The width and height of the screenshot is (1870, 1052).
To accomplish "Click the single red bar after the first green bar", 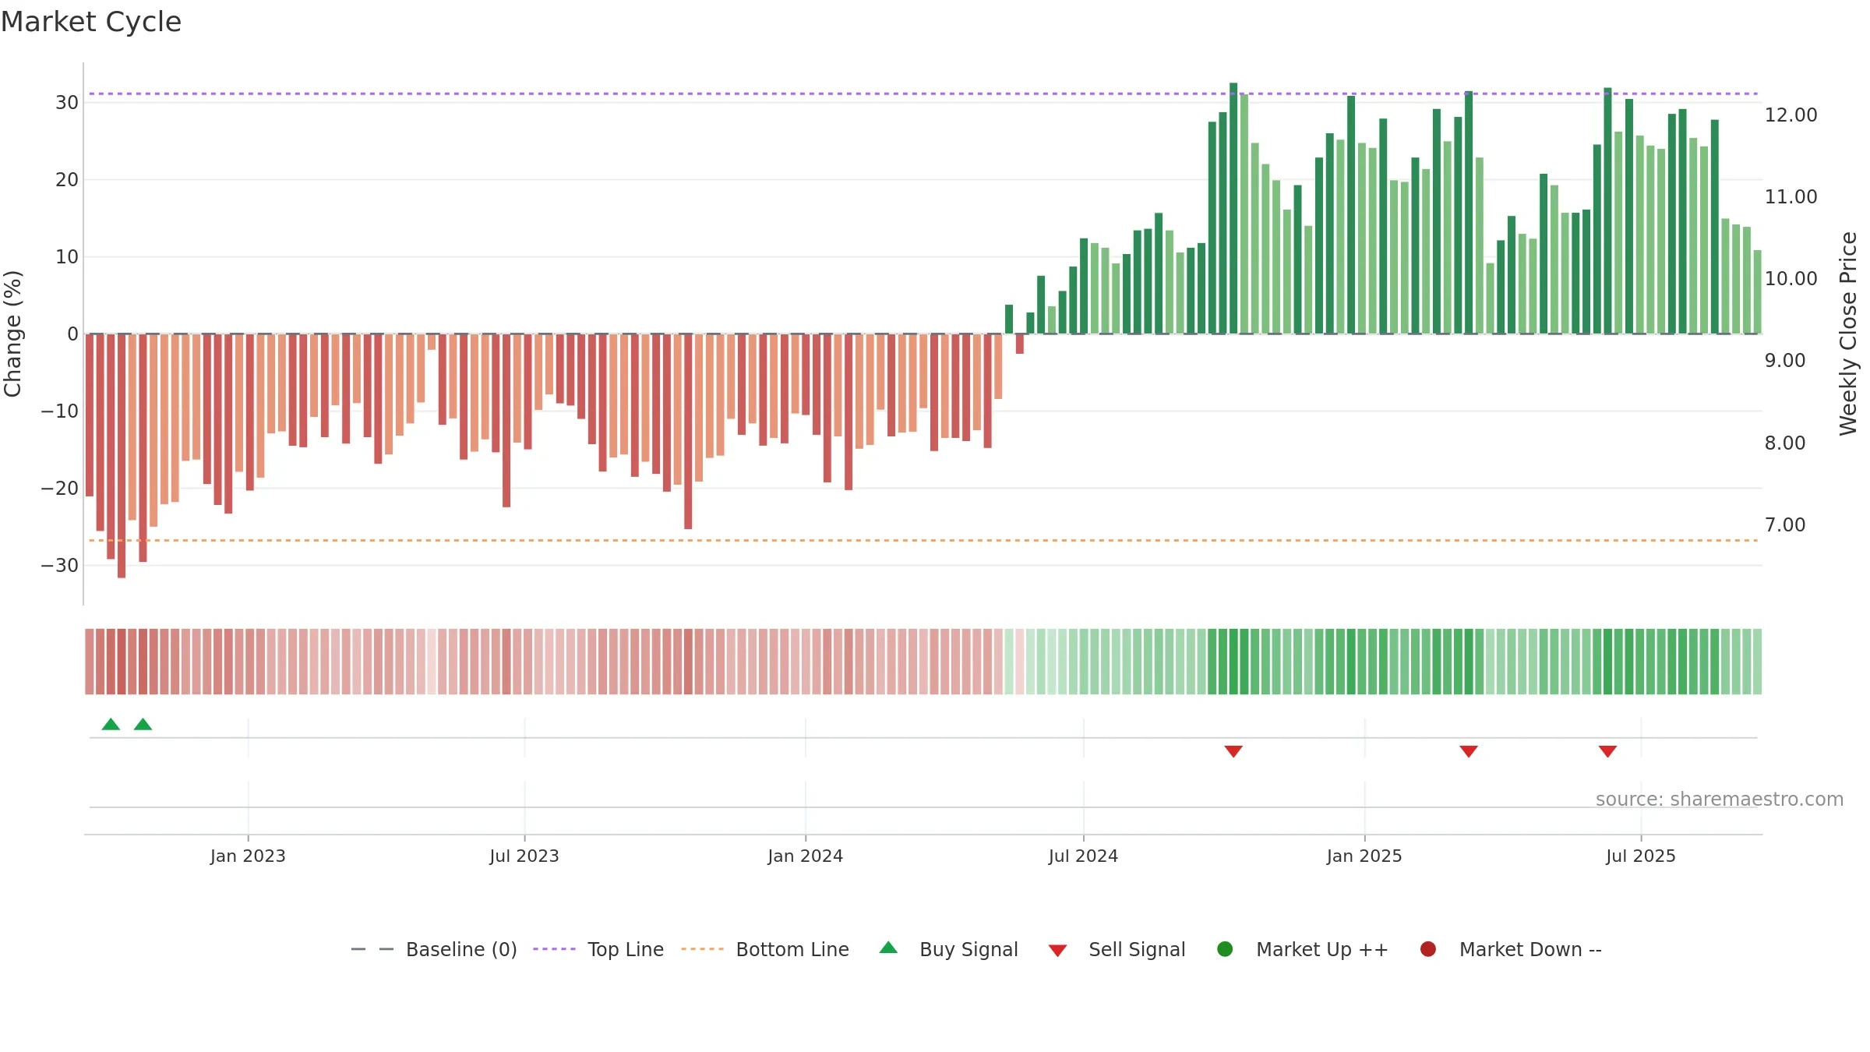I will [1019, 344].
